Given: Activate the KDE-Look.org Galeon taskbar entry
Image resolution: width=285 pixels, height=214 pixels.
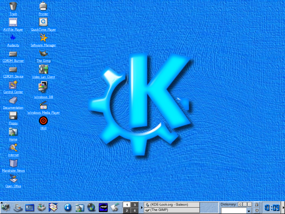Looking at the screenshot, I should (x=172, y=205).
